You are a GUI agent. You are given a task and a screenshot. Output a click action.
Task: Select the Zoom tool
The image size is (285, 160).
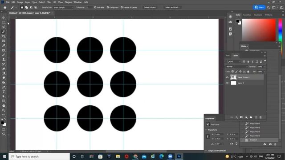coord(4,110)
